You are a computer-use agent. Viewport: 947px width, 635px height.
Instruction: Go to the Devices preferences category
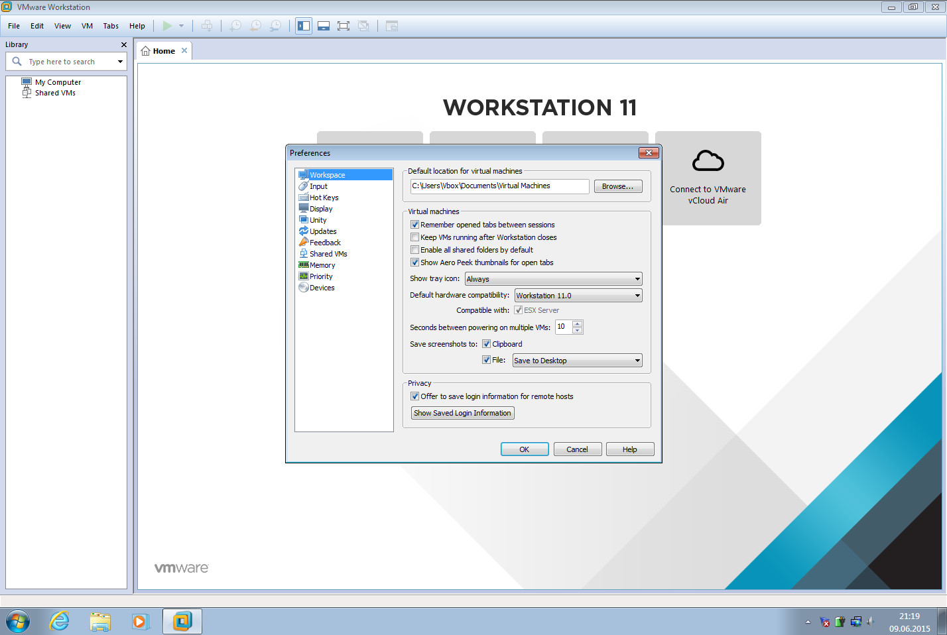click(322, 288)
